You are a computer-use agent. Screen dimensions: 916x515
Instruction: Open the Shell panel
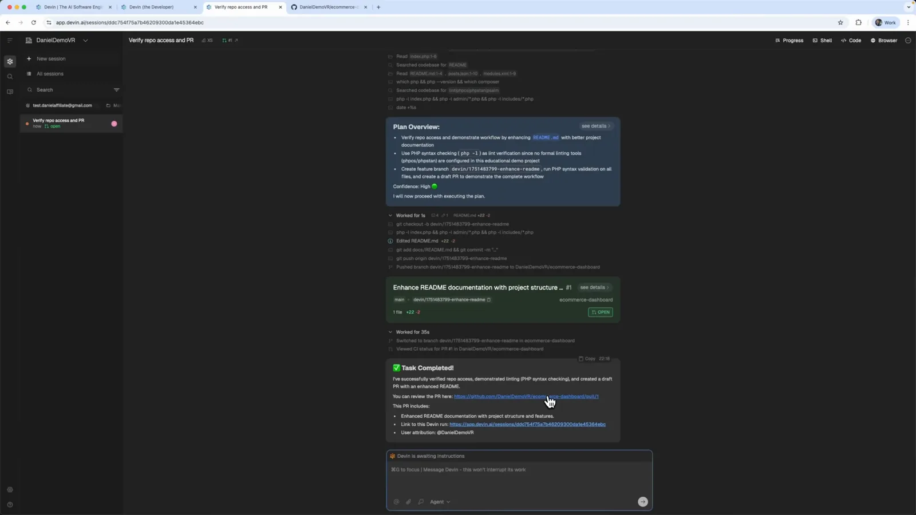click(x=822, y=41)
